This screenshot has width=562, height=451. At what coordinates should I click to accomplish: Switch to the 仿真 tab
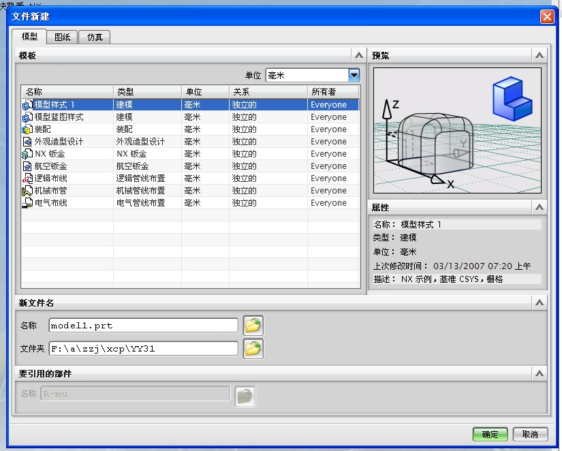coord(95,37)
